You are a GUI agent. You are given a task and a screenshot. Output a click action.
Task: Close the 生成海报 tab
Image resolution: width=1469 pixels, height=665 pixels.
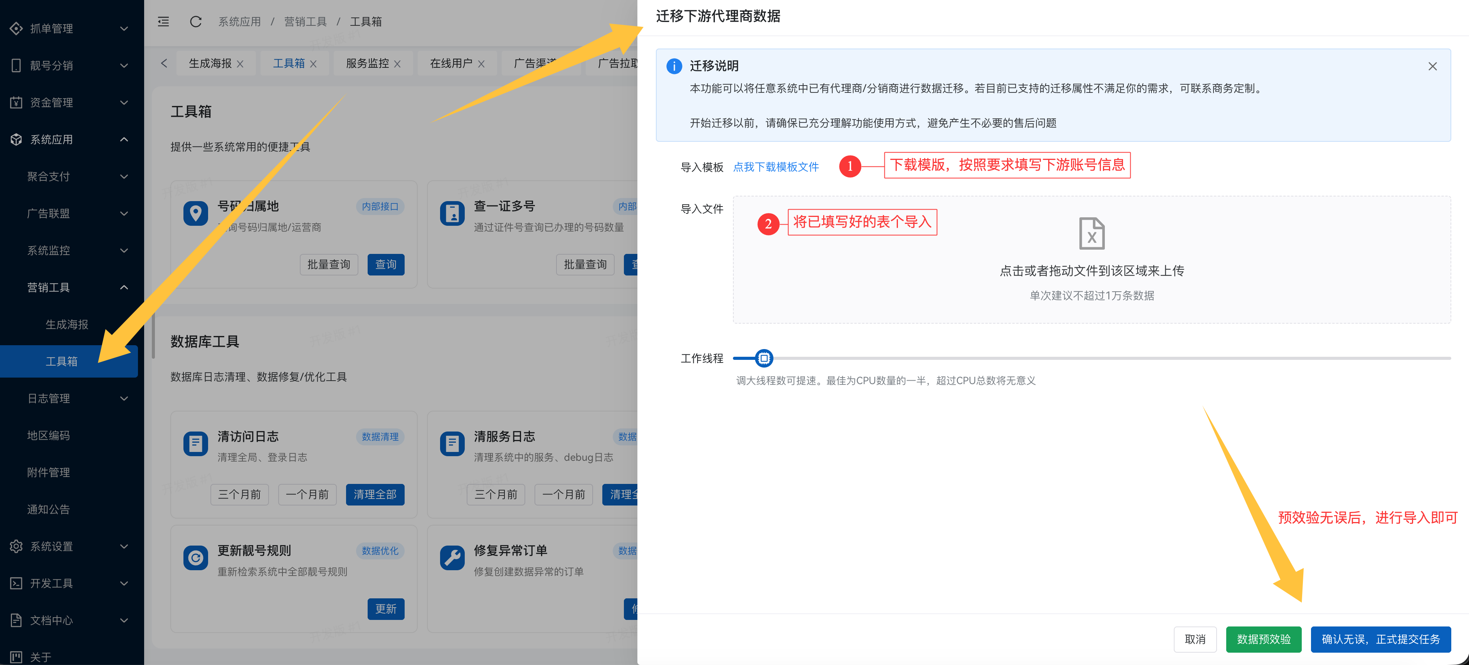pyautogui.click(x=240, y=64)
